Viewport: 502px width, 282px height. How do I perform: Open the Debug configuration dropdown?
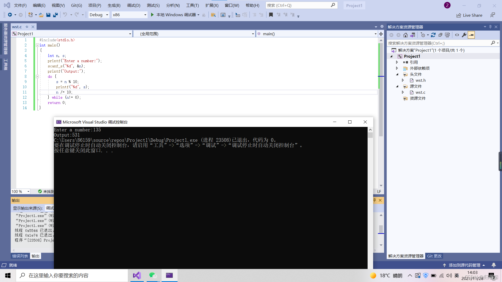pos(99,15)
